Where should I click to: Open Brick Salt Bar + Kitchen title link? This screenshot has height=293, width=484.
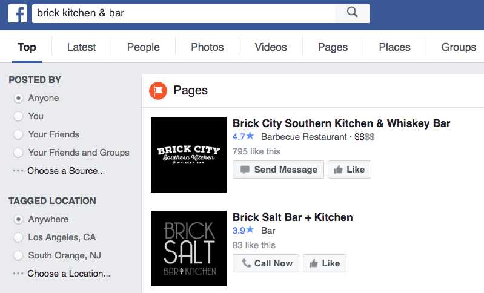tap(293, 217)
